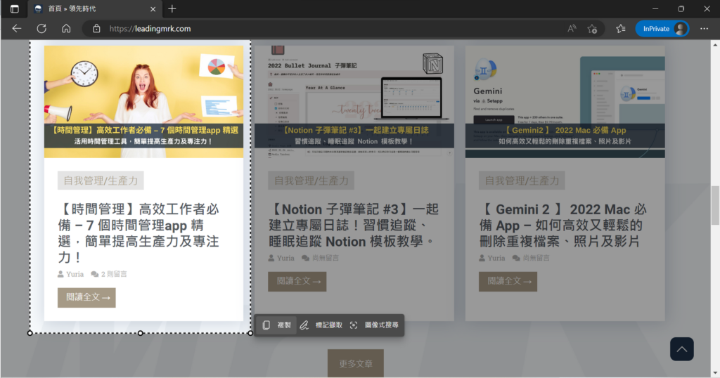Click 尚無留言 on the Notion card
Image resolution: width=720 pixels, height=378 pixels.
326,258
